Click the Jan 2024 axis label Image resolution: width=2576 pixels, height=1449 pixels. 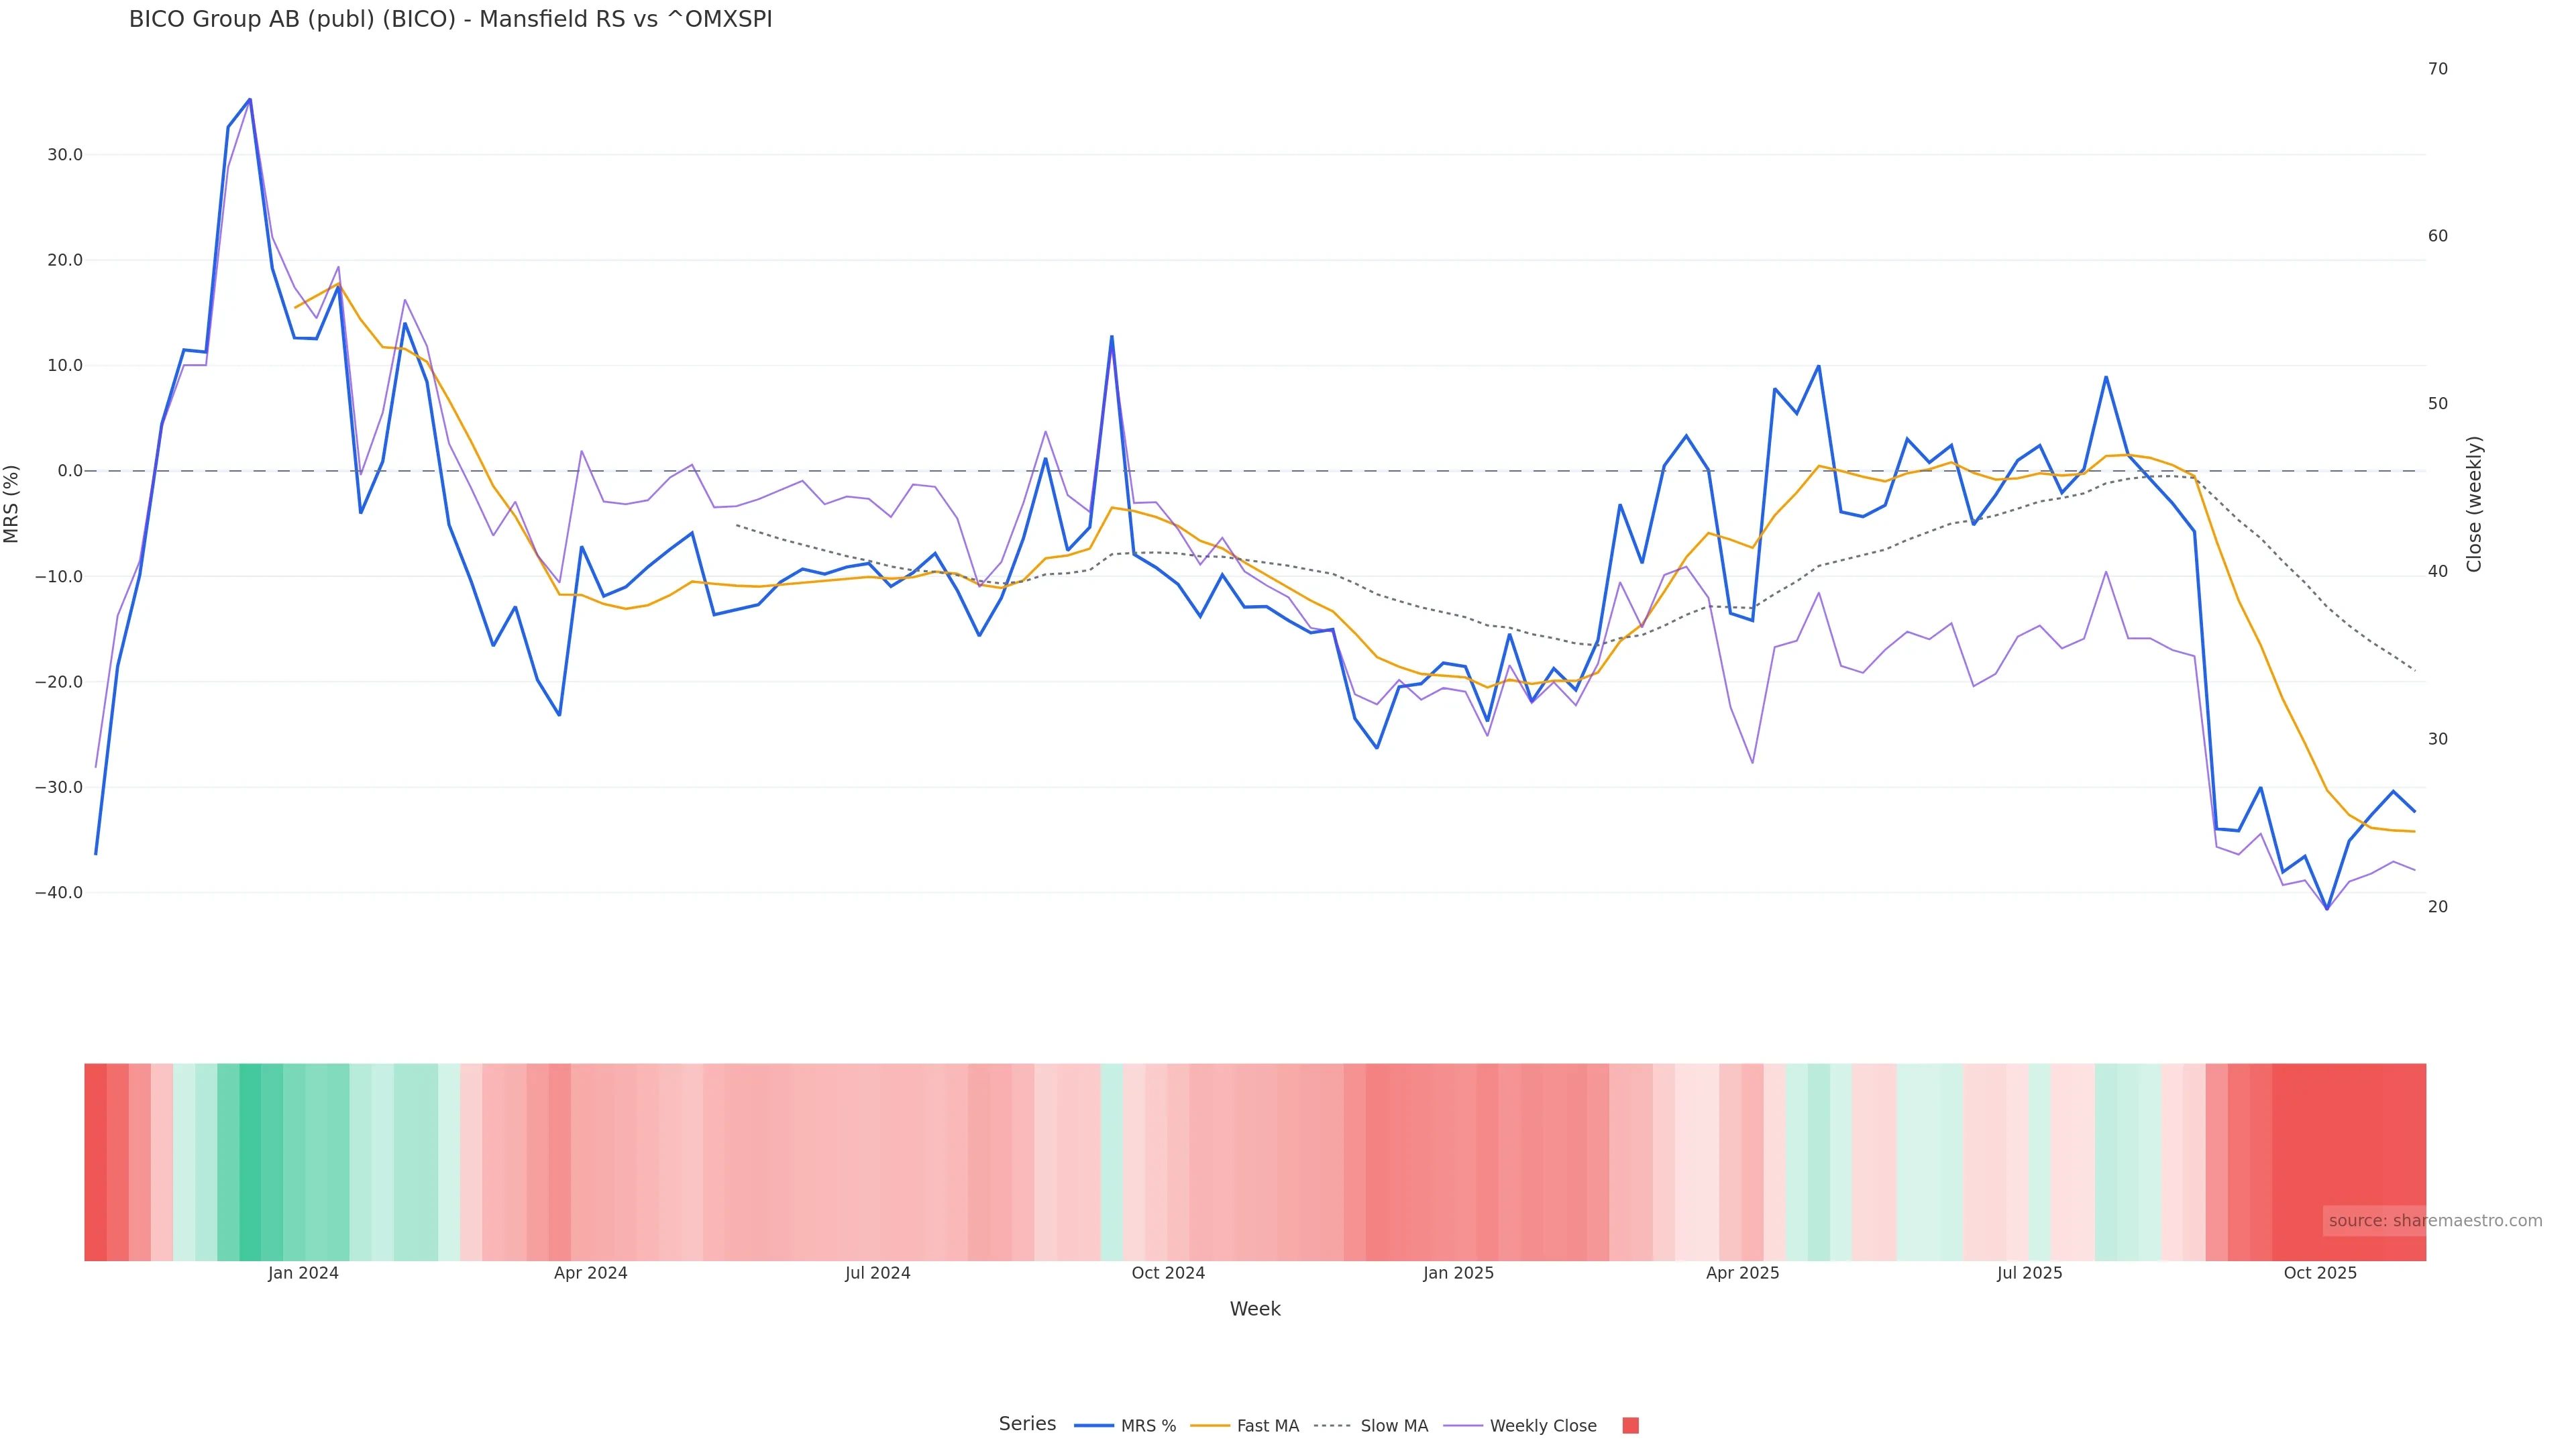click(x=303, y=1273)
